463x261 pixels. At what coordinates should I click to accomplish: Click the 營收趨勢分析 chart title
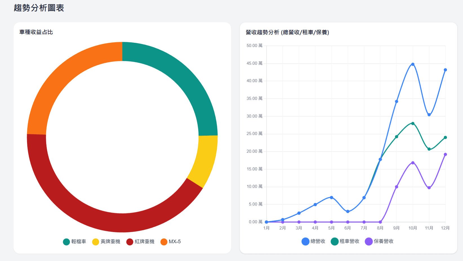(x=287, y=32)
